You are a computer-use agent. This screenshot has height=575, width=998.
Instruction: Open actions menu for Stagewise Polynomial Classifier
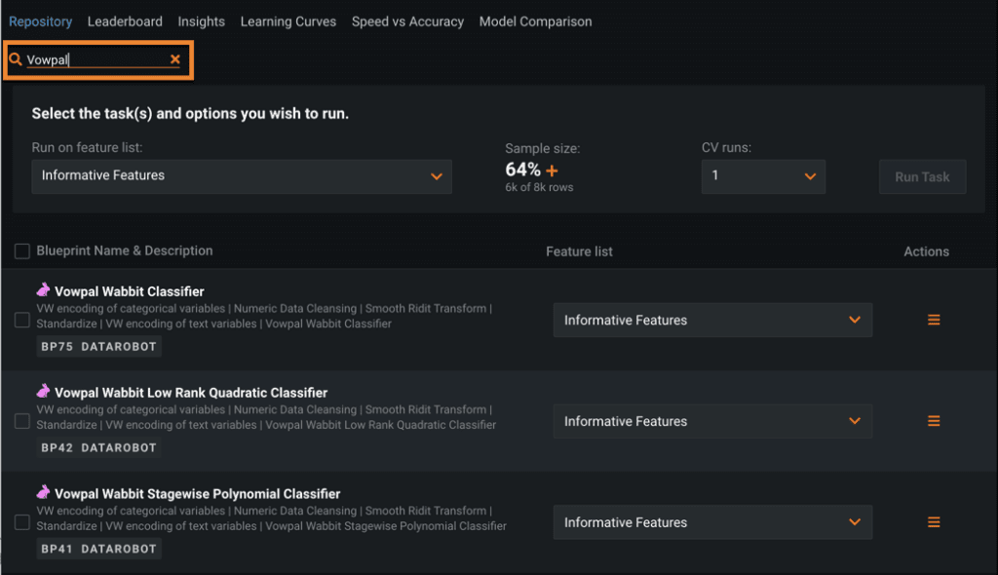pos(934,522)
